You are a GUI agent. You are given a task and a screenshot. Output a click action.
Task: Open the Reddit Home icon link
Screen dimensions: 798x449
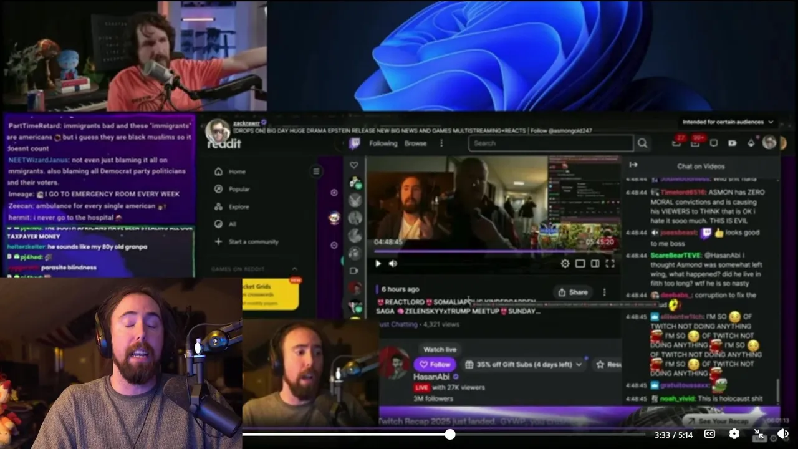(218, 171)
